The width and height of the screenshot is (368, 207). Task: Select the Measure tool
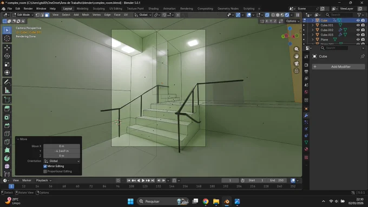[7, 90]
